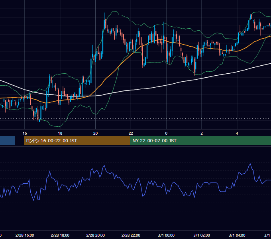271x239 pixels.
Task: Select the 2 hour label on price chart
Action: pyautogui.click(x=202, y=133)
